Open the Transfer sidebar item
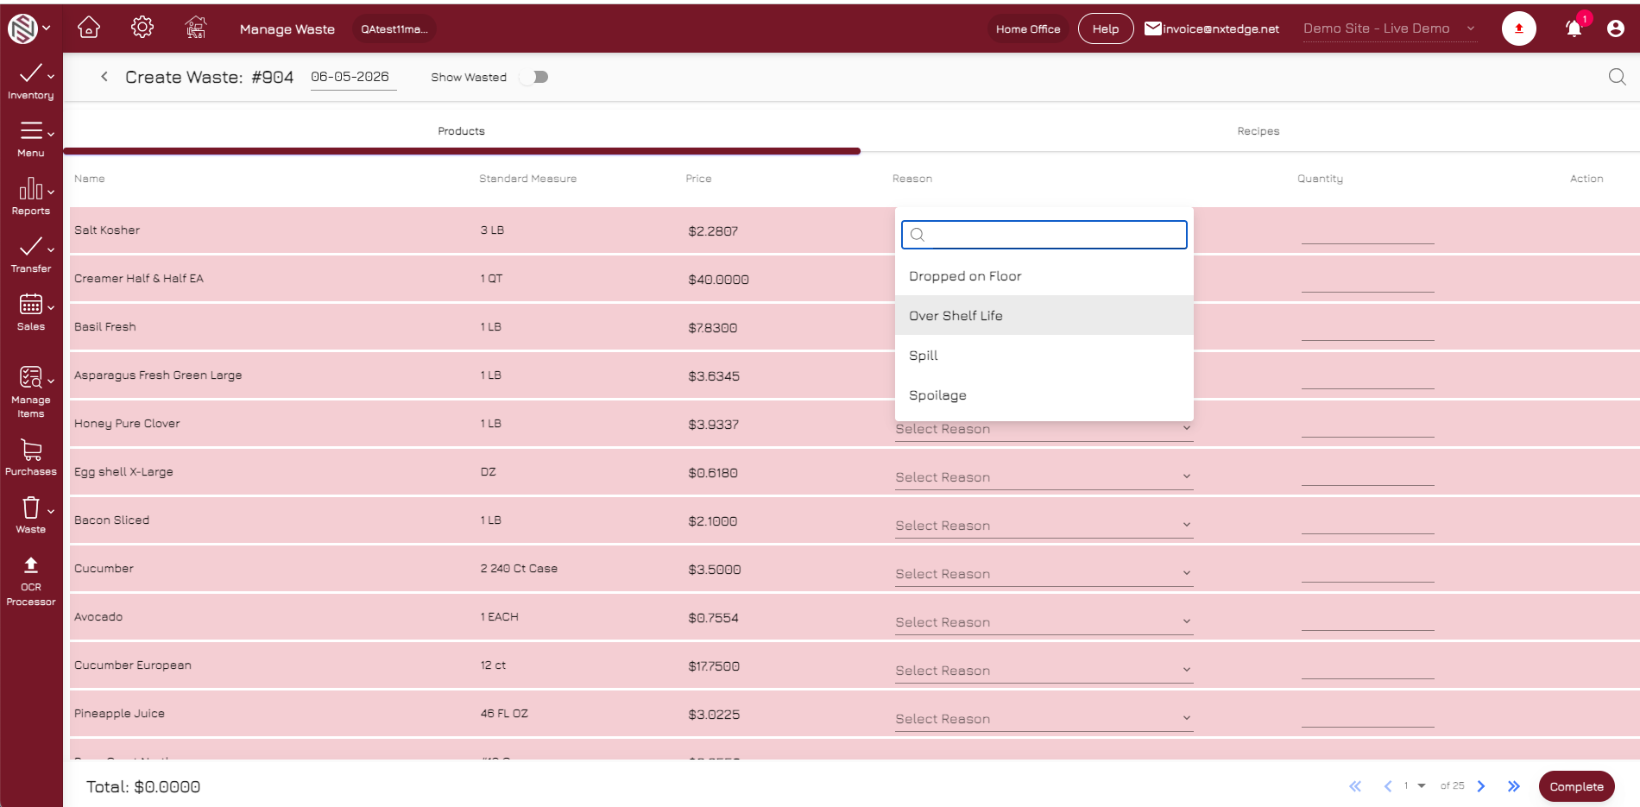The height and width of the screenshot is (807, 1640). (31, 255)
